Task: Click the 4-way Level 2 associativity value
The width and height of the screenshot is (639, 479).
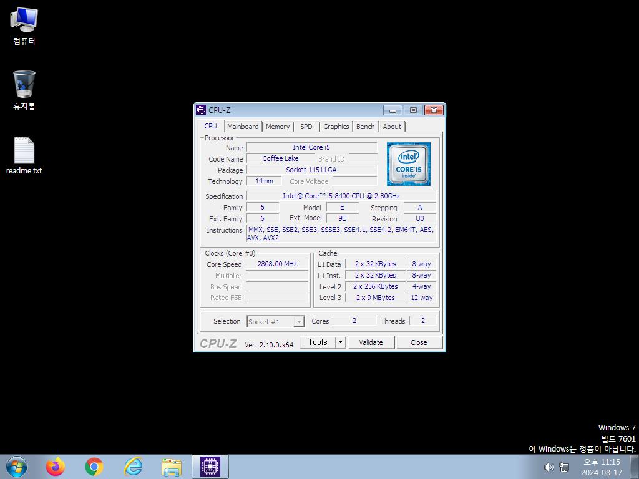Action: pyautogui.click(x=421, y=286)
